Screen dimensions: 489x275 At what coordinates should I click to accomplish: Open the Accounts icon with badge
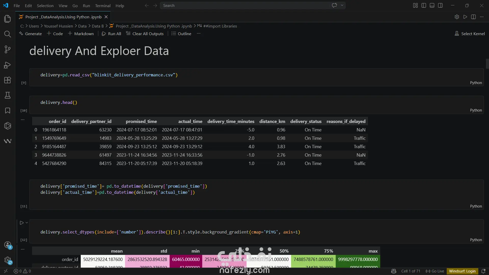coord(8,245)
